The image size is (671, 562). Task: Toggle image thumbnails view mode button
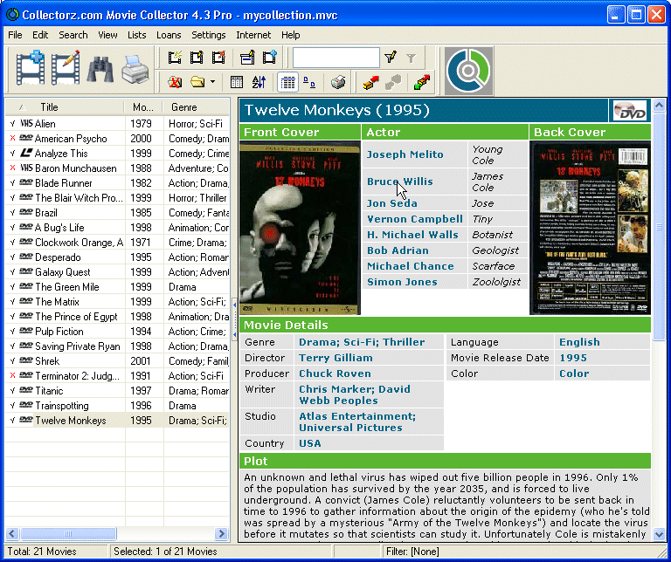[309, 82]
